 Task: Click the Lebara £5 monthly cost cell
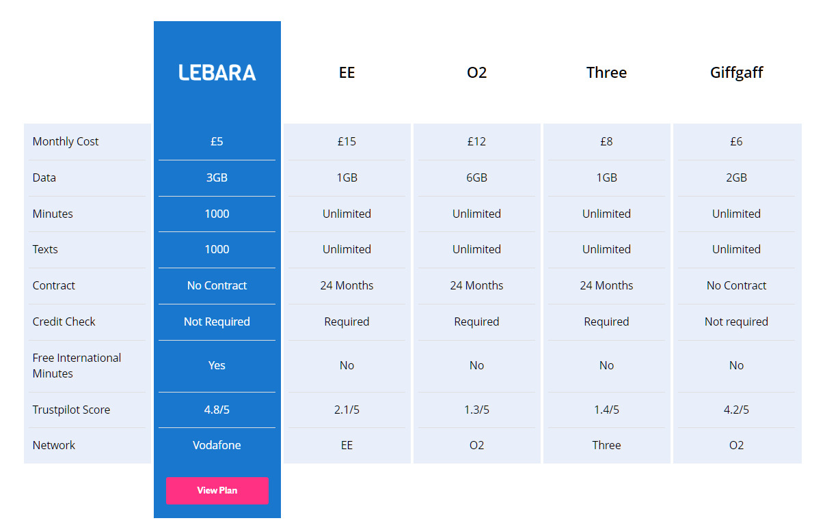[217, 141]
